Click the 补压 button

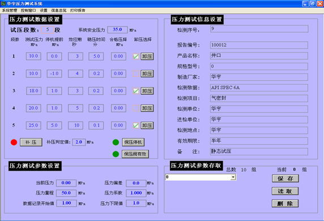tap(31, 142)
